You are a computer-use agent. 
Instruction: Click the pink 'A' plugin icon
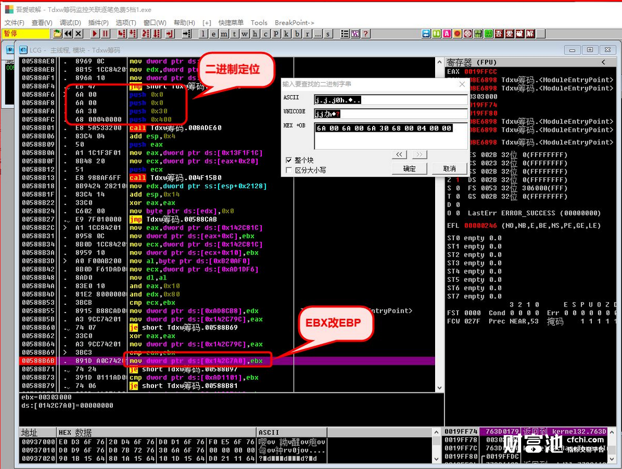click(x=447, y=34)
